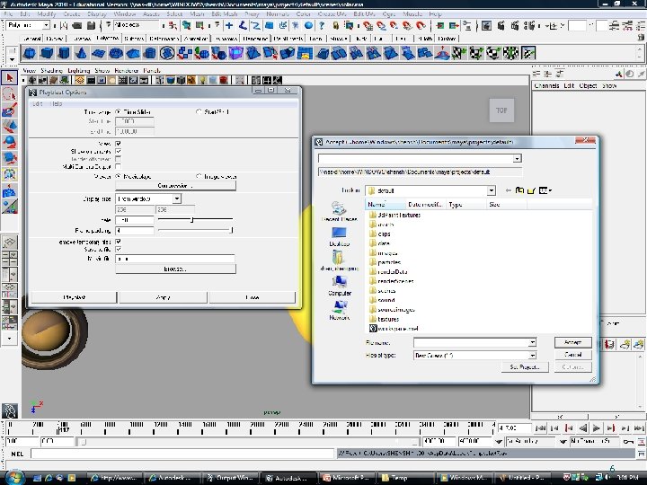Click the Computer icon in file dialog

click(x=340, y=286)
